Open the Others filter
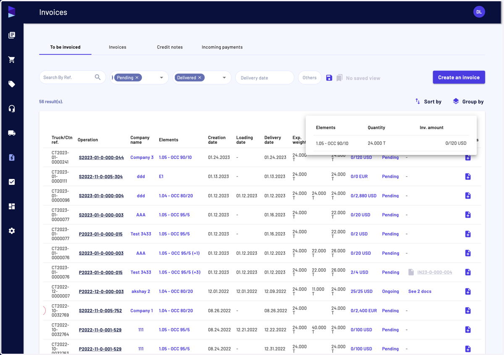The width and height of the screenshot is (504, 355). click(310, 78)
